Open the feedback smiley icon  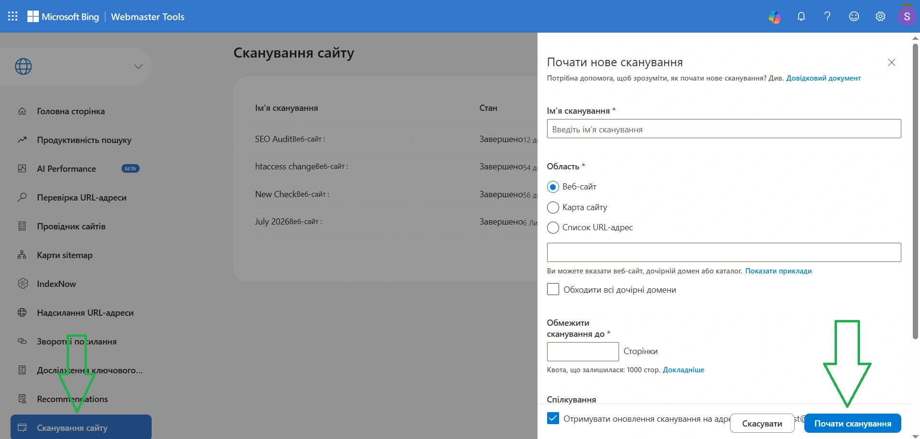(x=854, y=16)
